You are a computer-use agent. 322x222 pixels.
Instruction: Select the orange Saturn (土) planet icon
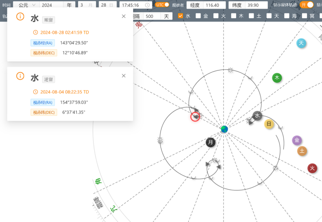point(302,151)
